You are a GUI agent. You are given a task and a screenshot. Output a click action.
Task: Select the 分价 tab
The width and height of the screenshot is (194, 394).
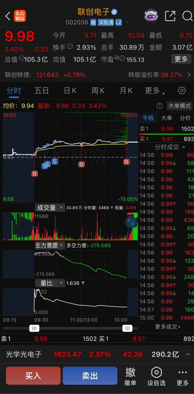[185, 118]
